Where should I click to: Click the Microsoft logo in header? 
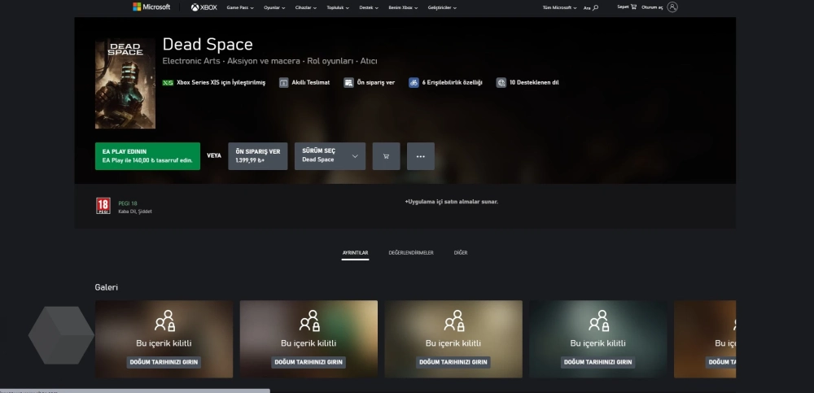pyautogui.click(x=151, y=7)
